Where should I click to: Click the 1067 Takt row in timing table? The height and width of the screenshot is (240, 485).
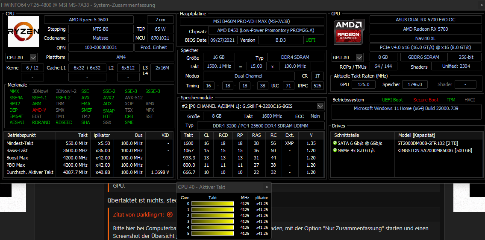252,150
